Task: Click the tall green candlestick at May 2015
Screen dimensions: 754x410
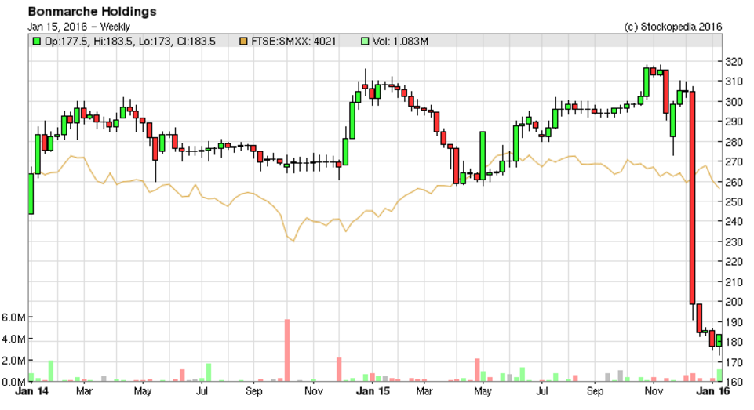Action: (x=483, y=156)
